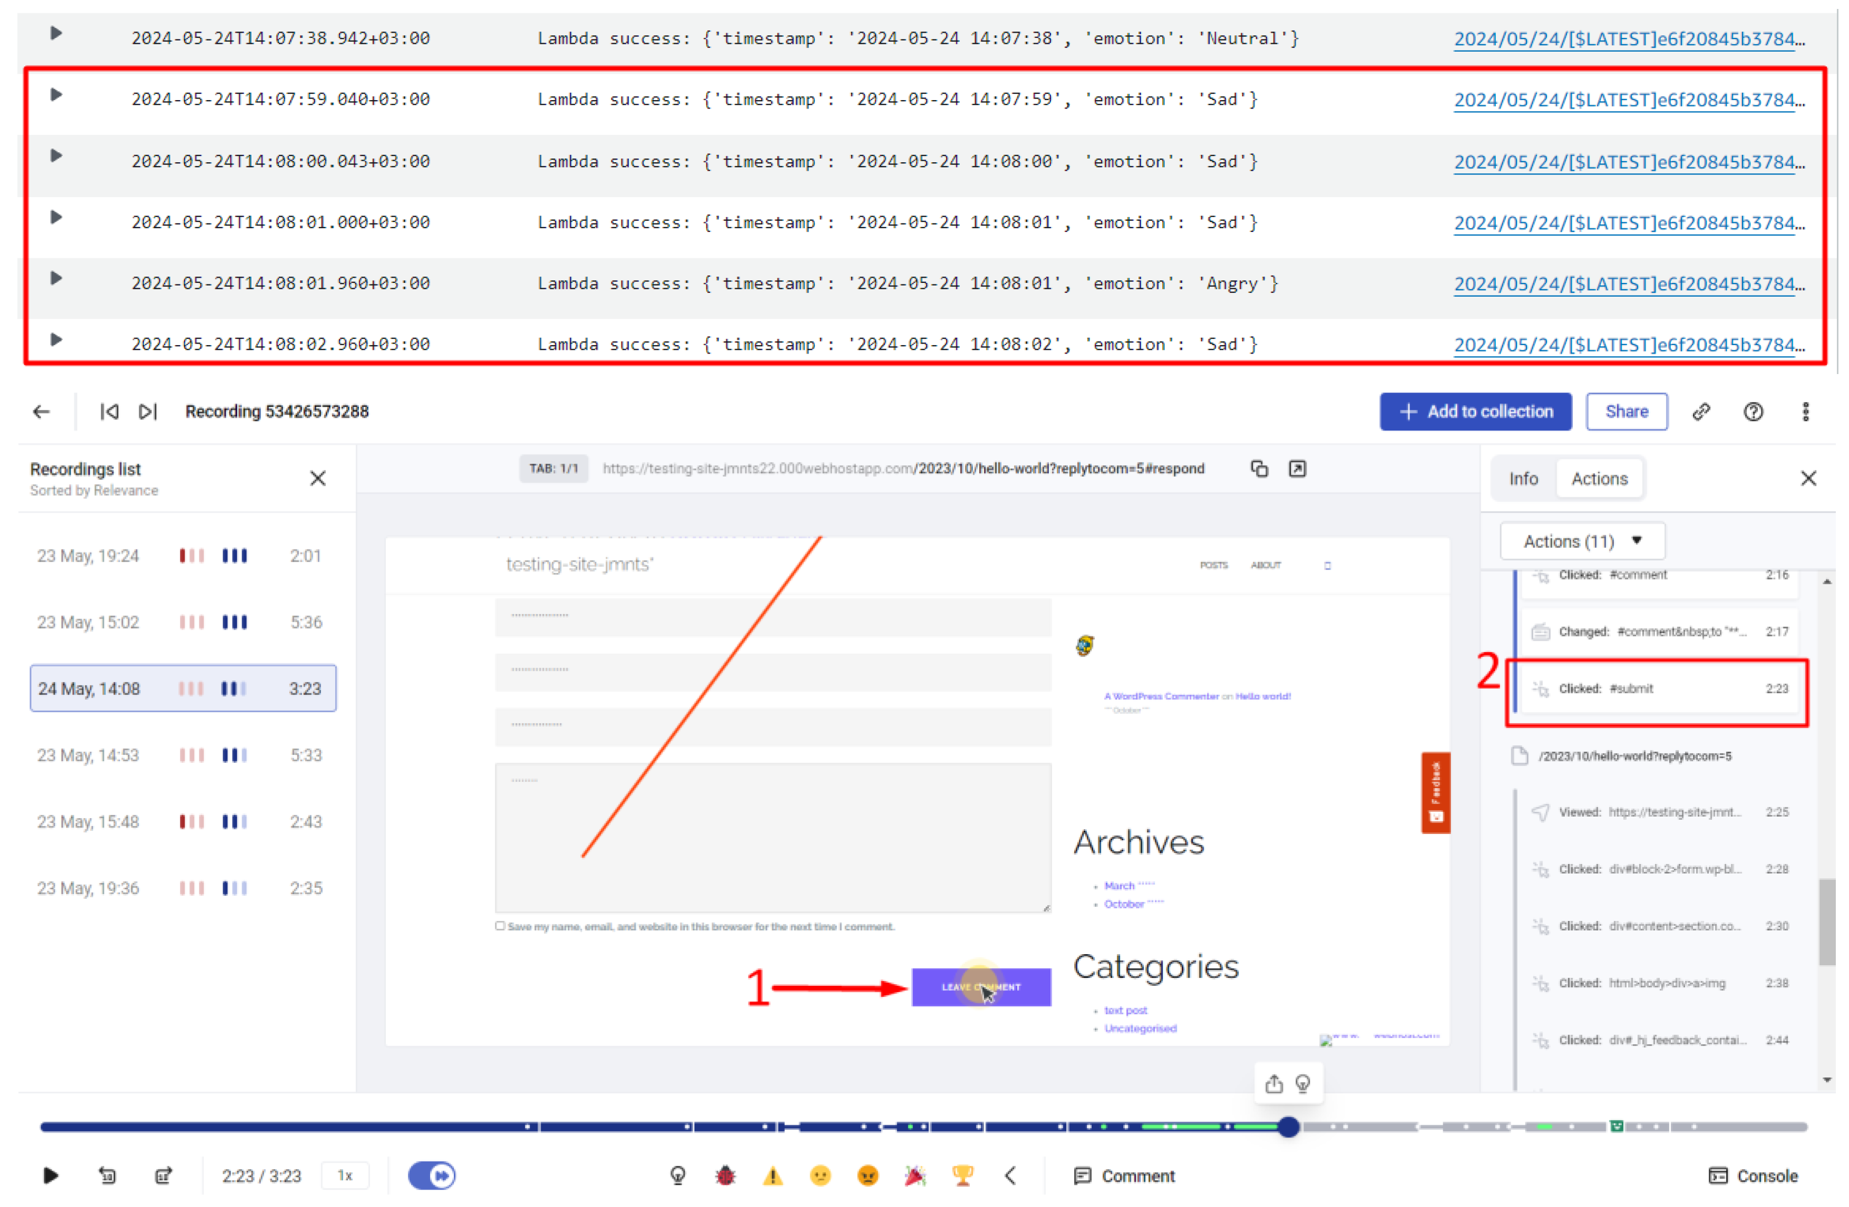Click the angry face emoji icon

[868, 1176]
